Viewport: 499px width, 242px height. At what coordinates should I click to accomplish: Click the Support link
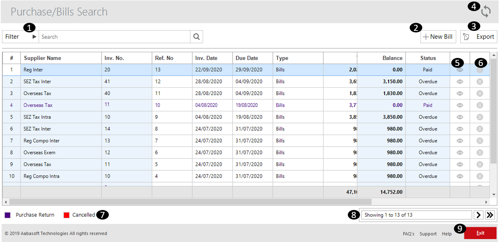(x=428, y=234)
